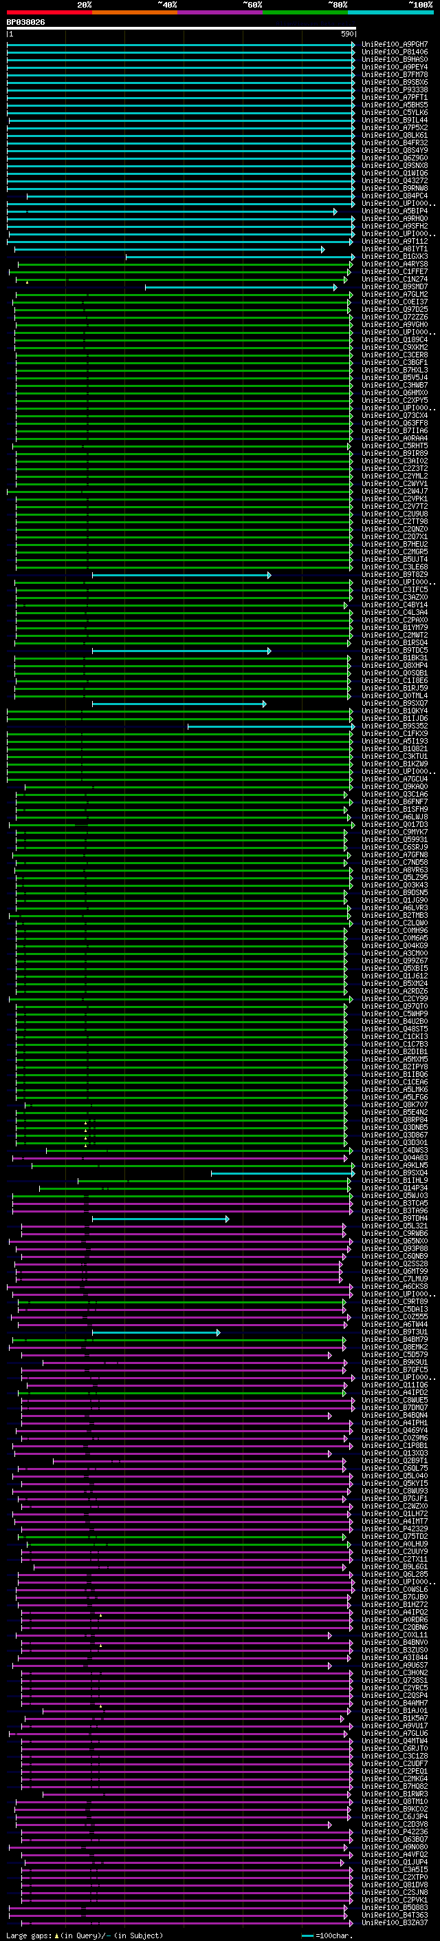Click the UniRef100_A8IYT1 label
The image size is (440, 1941).
pos(394,249)
